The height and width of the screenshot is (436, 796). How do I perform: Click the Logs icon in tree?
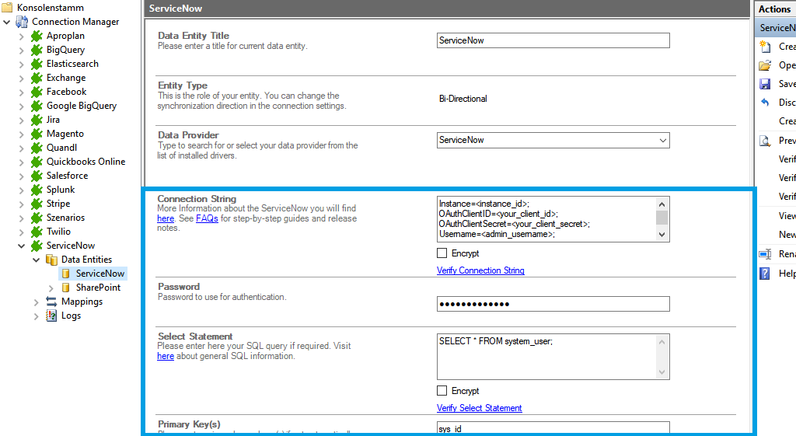pyautogui.click(x=51, y=316)
